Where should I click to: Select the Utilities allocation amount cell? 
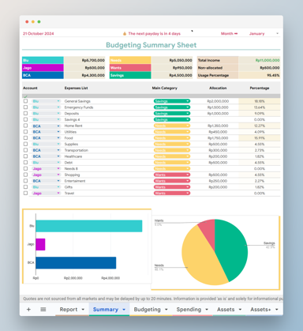(x=218, y=132)
